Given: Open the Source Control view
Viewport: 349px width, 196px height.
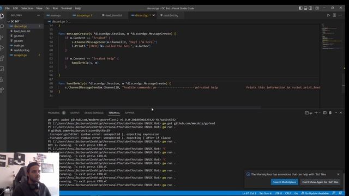Looking at the screenshot, I should (2, 37).
